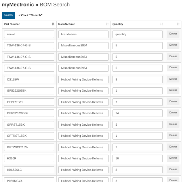The height and width of the screenshot is (182, 183).
Task: Edit quantity 8 in CS115W row
Action: 137,79
